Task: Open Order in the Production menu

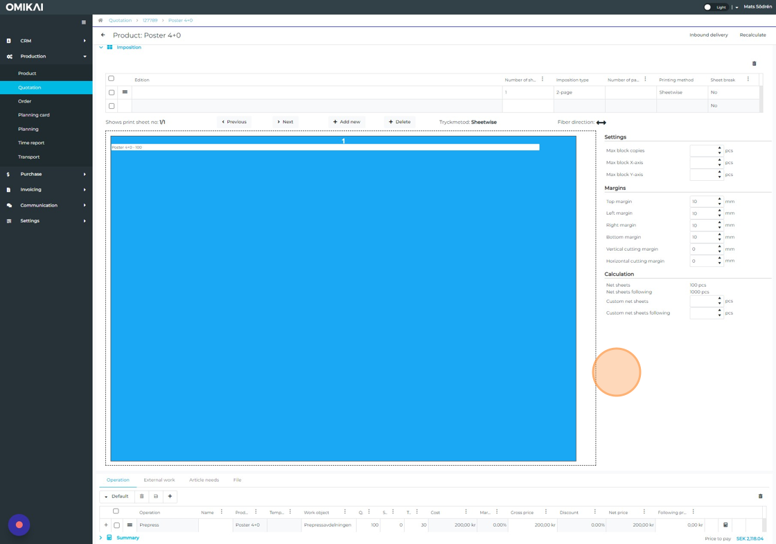Action: [25, 101]
